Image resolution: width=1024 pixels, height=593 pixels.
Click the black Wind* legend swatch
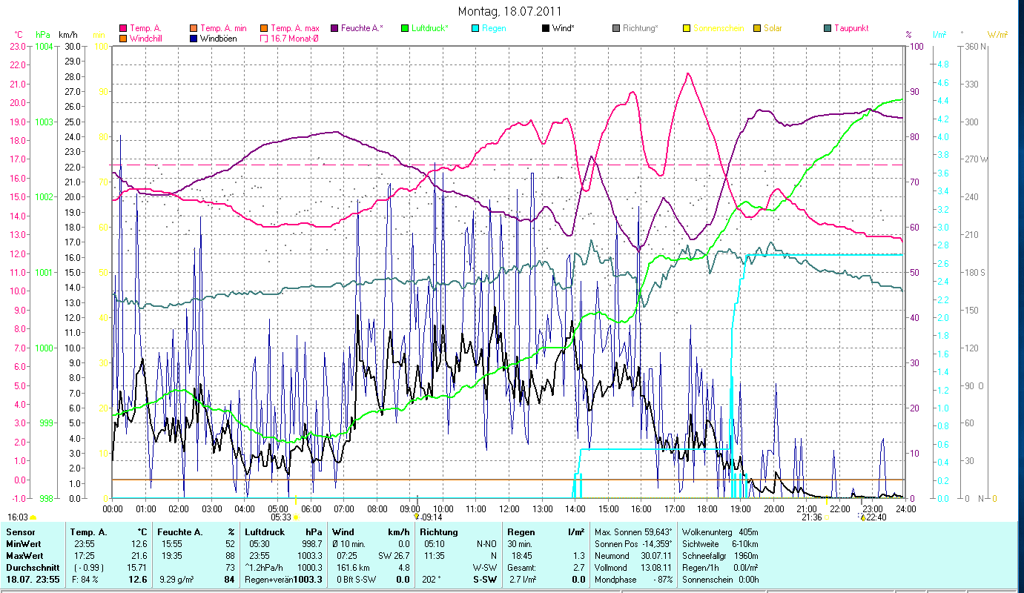[546, 28]
